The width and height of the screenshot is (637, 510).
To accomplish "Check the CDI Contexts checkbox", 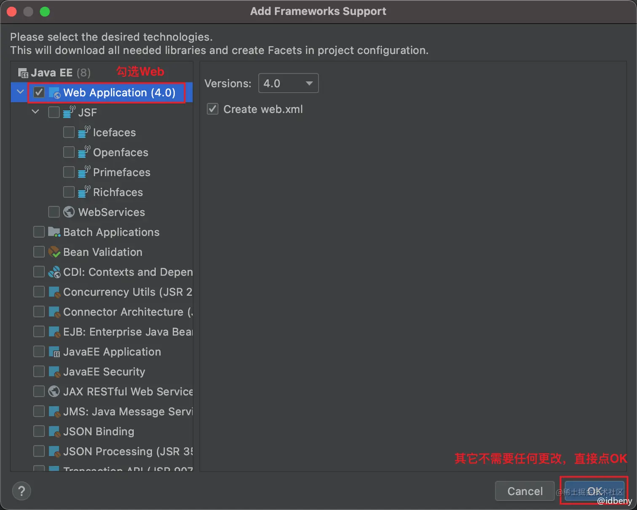I will pos(39,272).
